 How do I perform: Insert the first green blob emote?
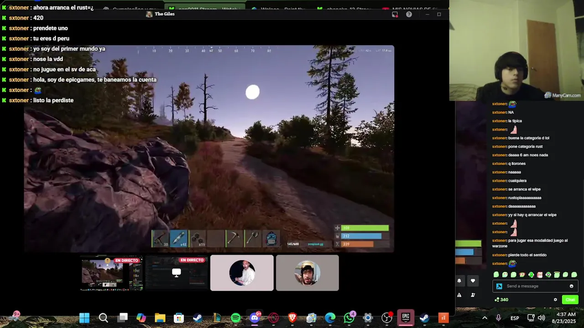[x=496, y=275]
